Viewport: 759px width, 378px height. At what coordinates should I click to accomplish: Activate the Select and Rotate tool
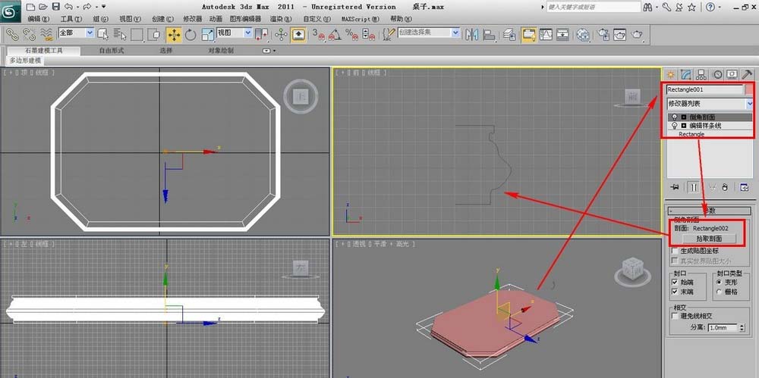click(191, 34)
